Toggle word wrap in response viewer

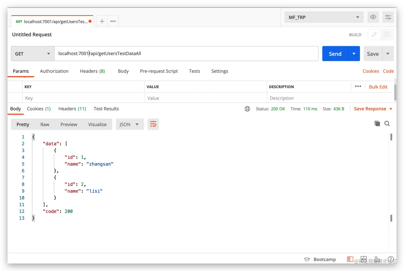click(x=153, y=124)
